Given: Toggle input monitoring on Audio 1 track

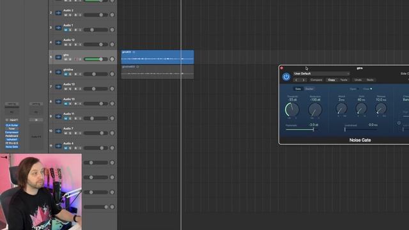Looking at the screenshot, I should pyautogui.click(x=80, y=30).
